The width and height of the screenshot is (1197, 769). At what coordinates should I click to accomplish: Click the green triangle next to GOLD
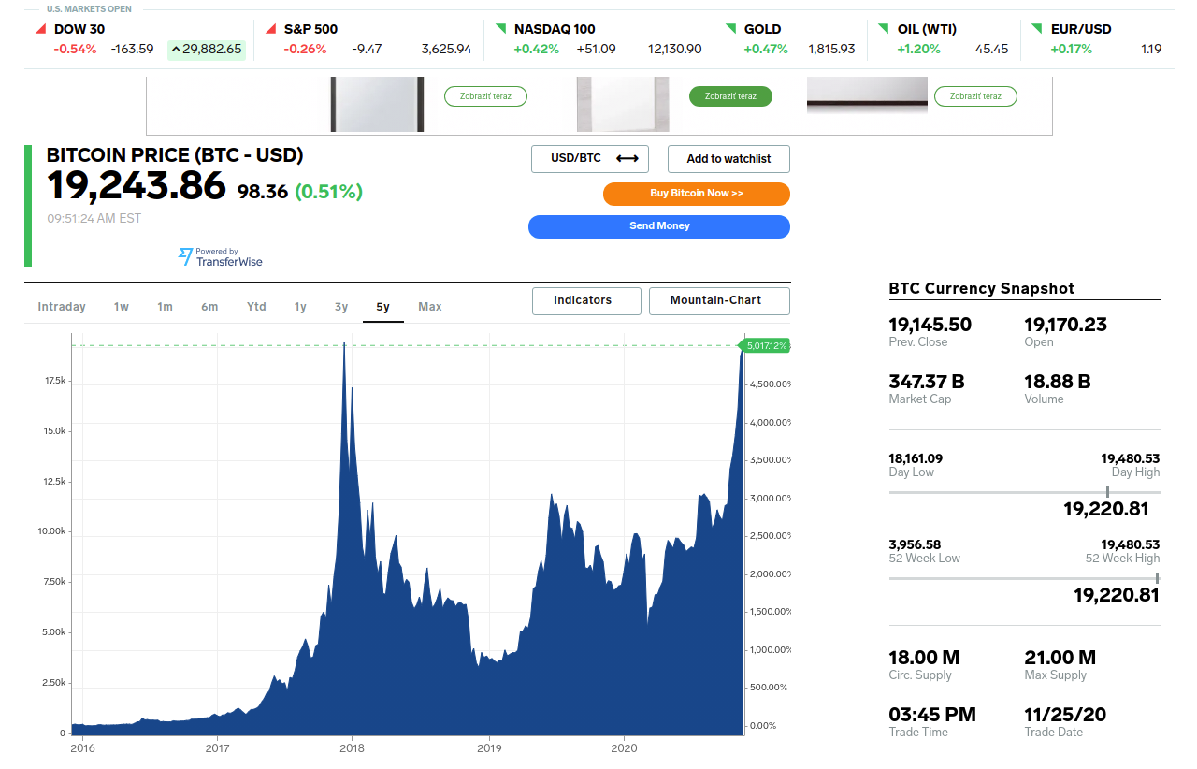tap(731, 29)
